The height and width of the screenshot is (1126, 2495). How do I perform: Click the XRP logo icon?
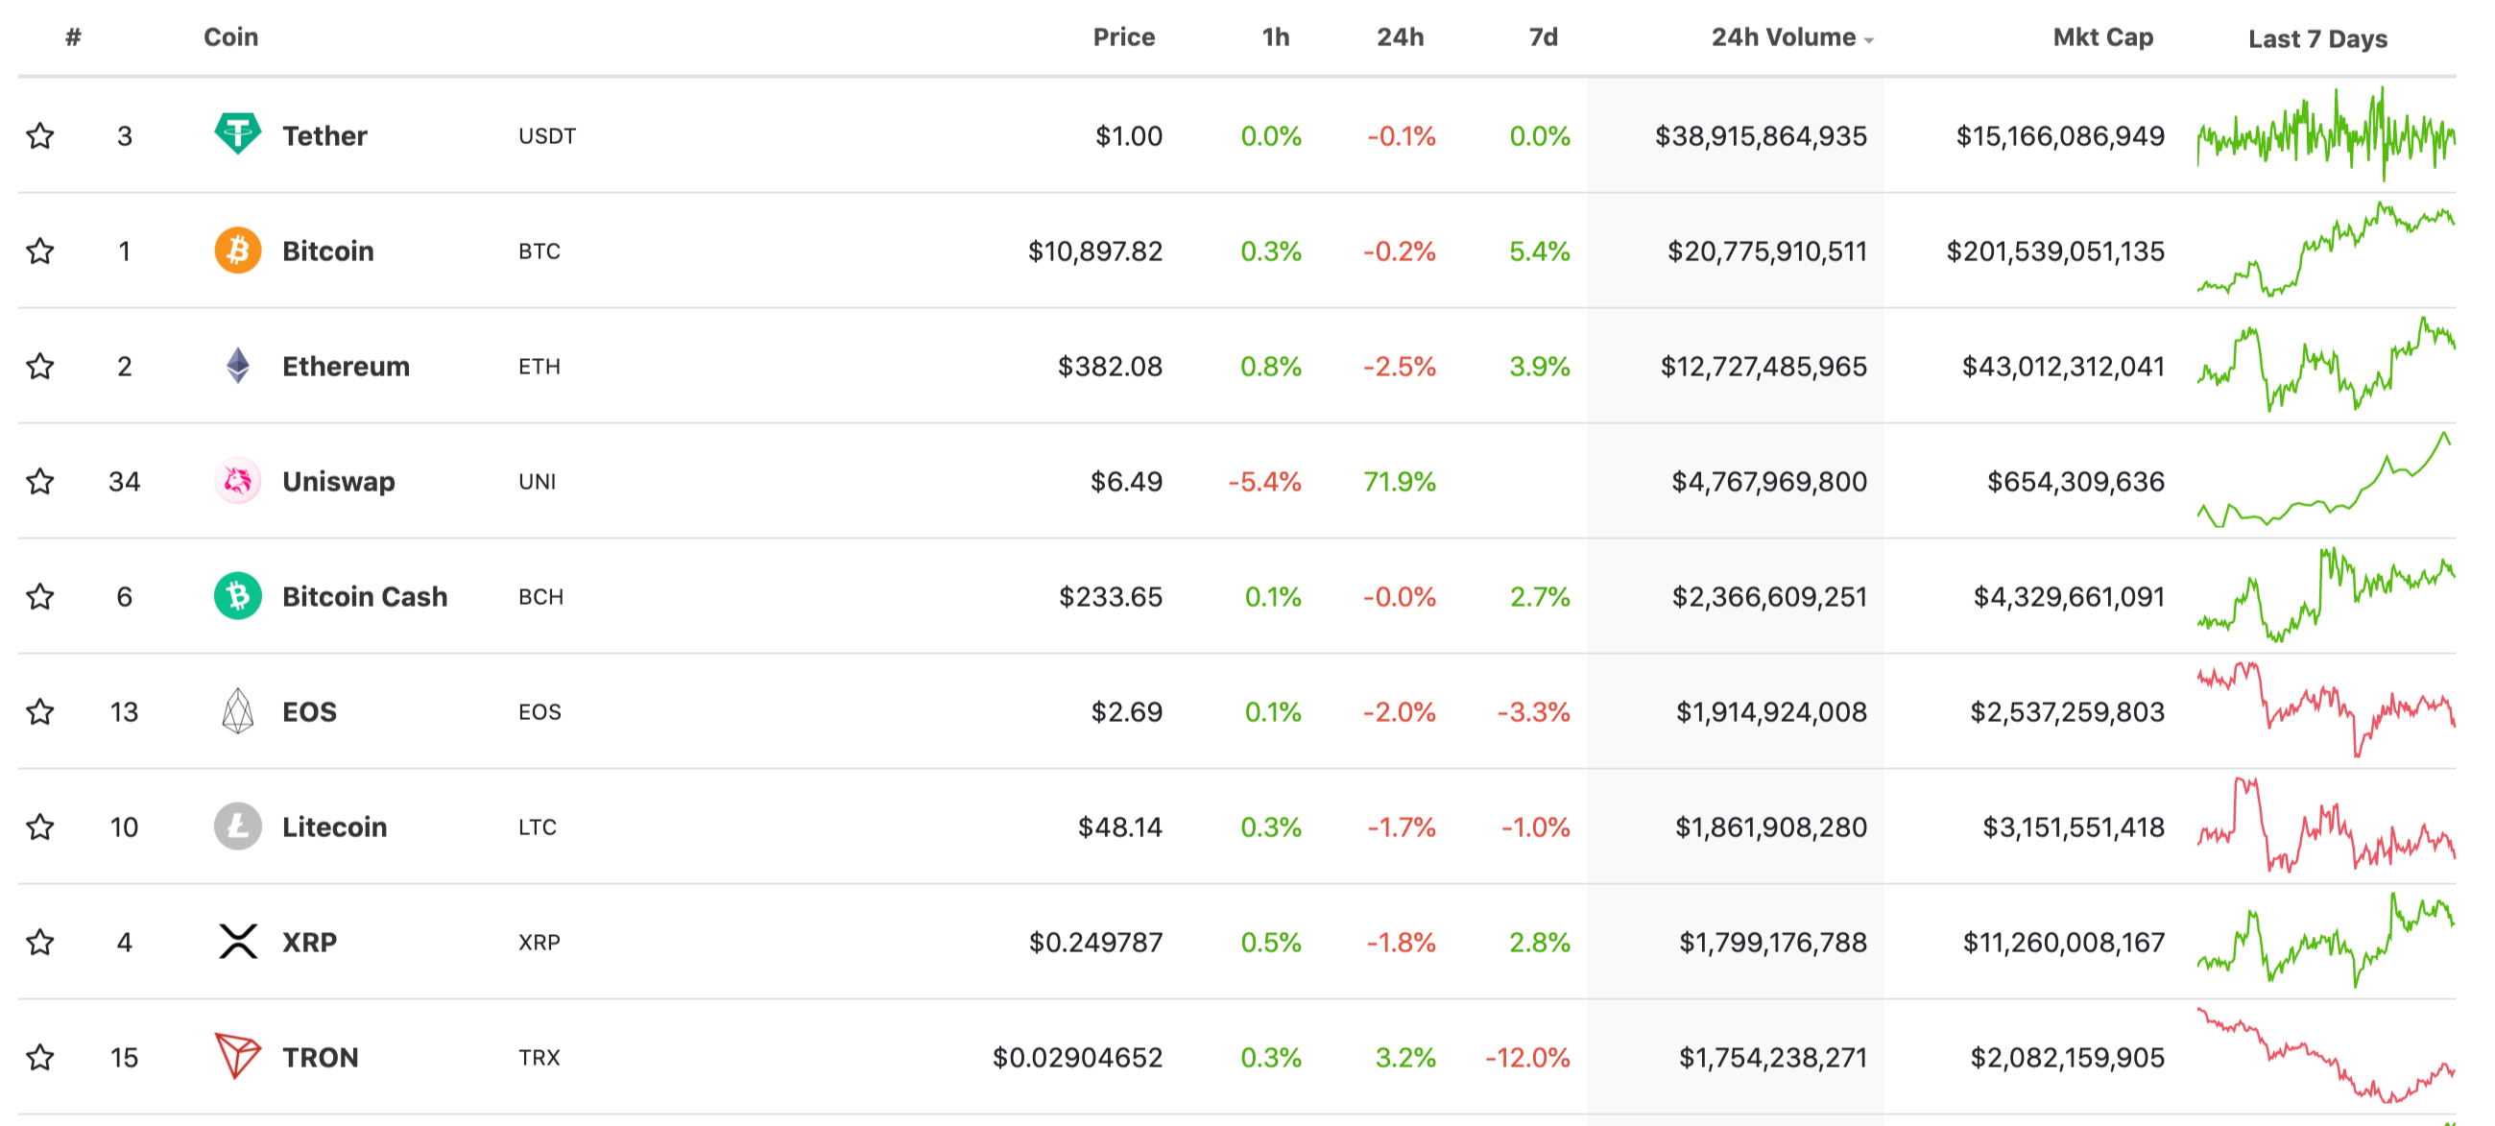coord(237,942)
